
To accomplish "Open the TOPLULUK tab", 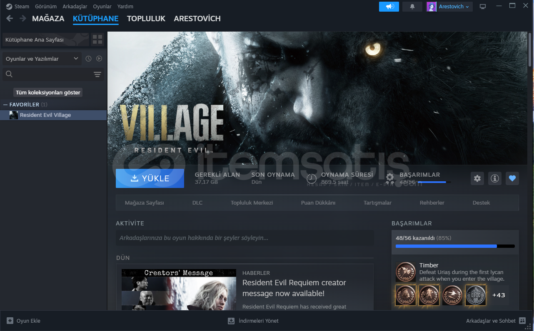I will click(x=146, y=19).
